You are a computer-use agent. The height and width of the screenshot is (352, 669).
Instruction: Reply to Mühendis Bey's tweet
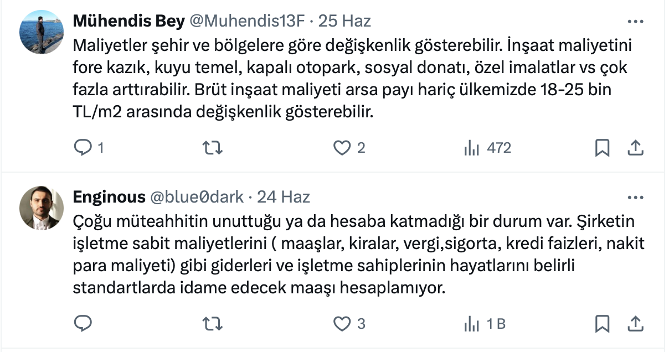tap(83, 148)
